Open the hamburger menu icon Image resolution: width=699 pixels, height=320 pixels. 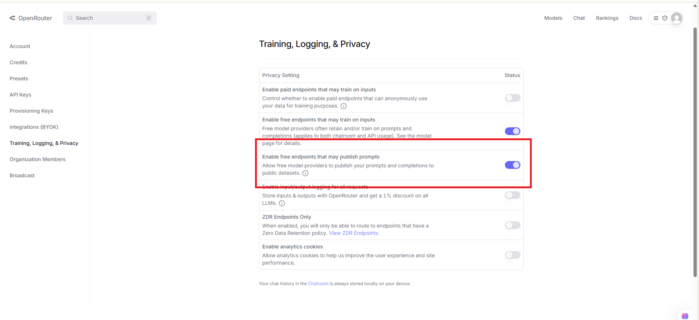pos(656,18)
